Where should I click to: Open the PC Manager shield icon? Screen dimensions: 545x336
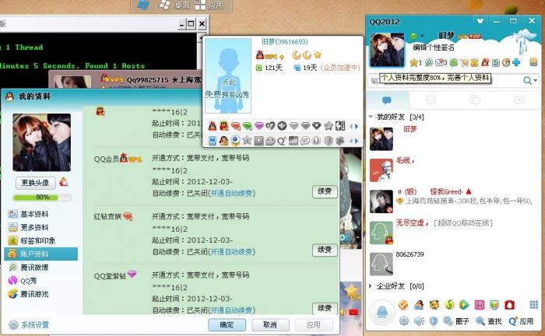[494, 305]
